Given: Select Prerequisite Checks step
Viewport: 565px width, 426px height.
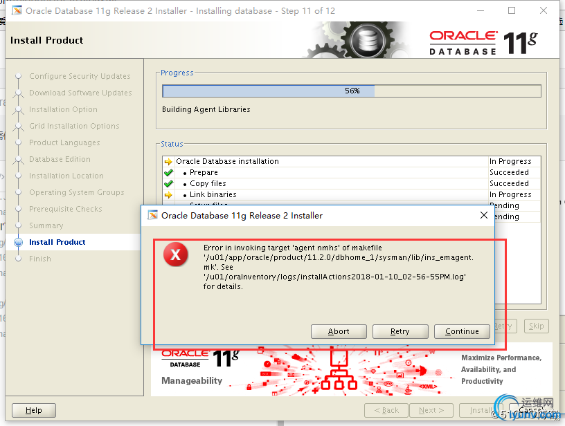Looking at the screenshot, I should (x=66, y=209).
